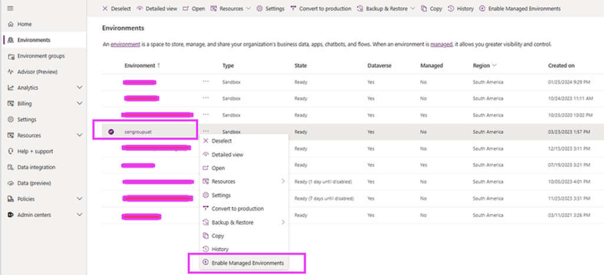Expand Admin centers in the sidebar
Image resolution: width=604 pixels, height=275 pixels.
80,215
